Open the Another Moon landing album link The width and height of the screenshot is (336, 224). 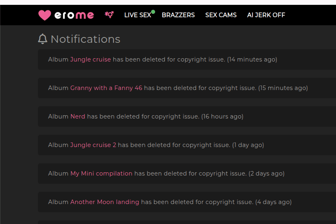point(105,202)
